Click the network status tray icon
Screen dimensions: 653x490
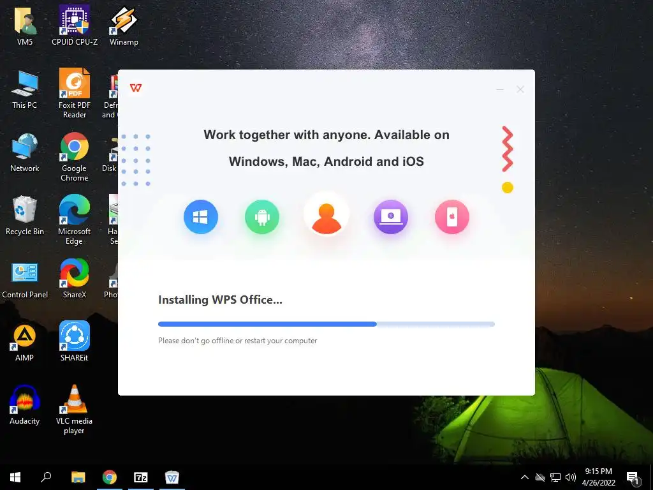point(555,477)
